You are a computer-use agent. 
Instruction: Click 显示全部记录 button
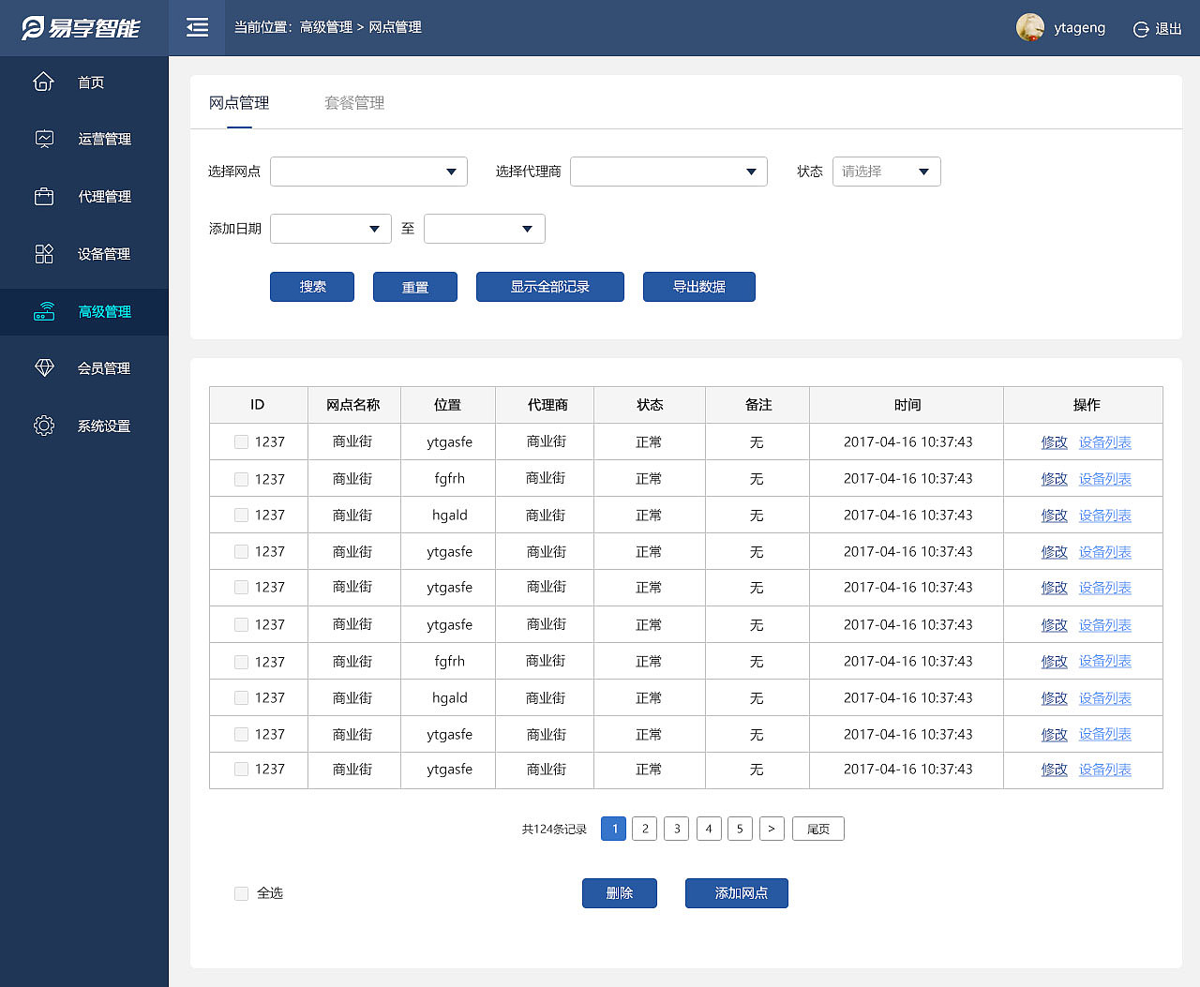(550, 287)
